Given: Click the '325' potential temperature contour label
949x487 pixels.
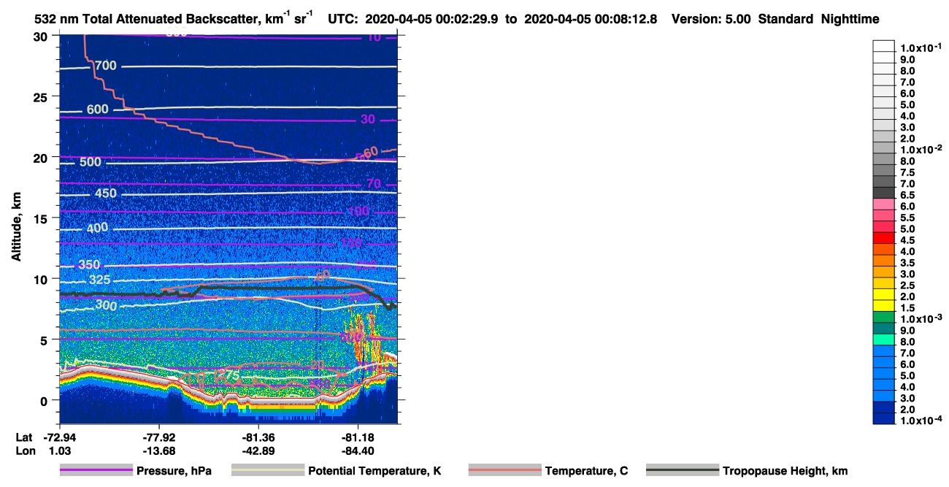Looking at the screenshot, I should coord(99,280).
